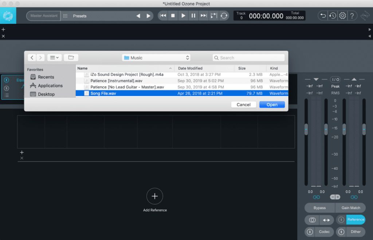Screen dimensions: 373x240
Task: Pause playback
Action: 193,16
